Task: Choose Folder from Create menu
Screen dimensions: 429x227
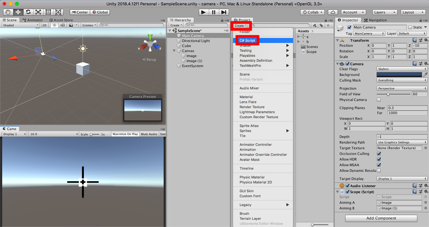Action: [263, 32]
